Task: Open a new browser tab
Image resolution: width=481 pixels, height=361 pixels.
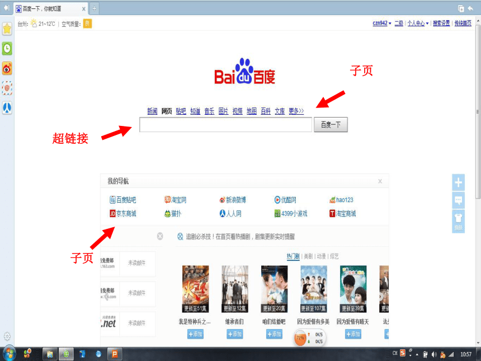Action: (94, 8)
